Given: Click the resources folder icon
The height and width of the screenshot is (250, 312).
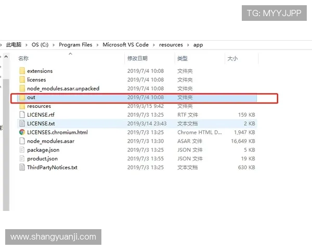Looking at the screenshot, I should [22, 106].
